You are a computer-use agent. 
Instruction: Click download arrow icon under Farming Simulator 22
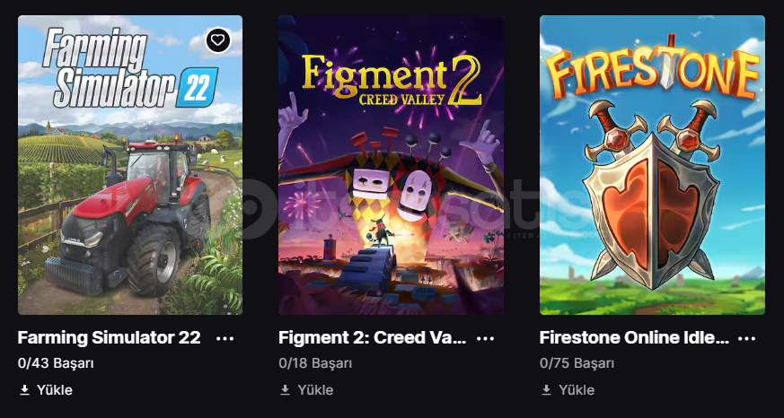click(x=24, y=390)
